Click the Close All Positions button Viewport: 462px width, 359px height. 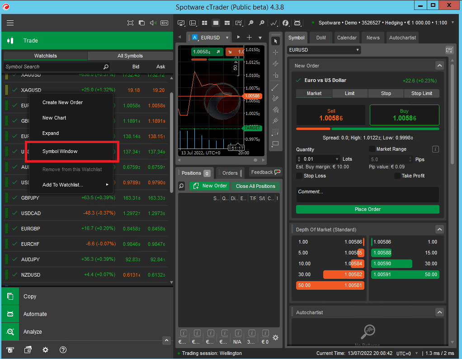255,186
